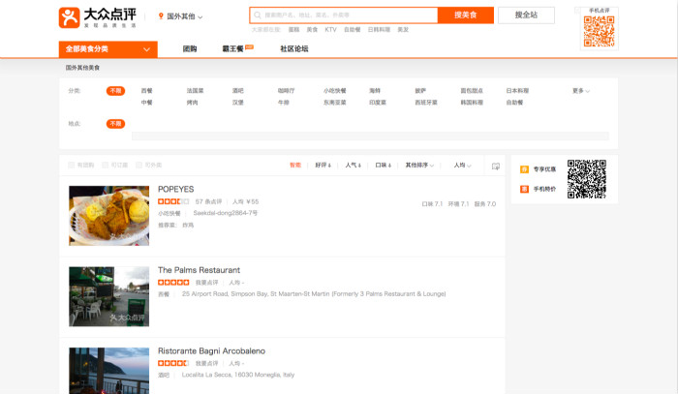Viewport: 678px width, 394px height.
Task: Go to the 社区论坛 tab
Action: point(293,48)
